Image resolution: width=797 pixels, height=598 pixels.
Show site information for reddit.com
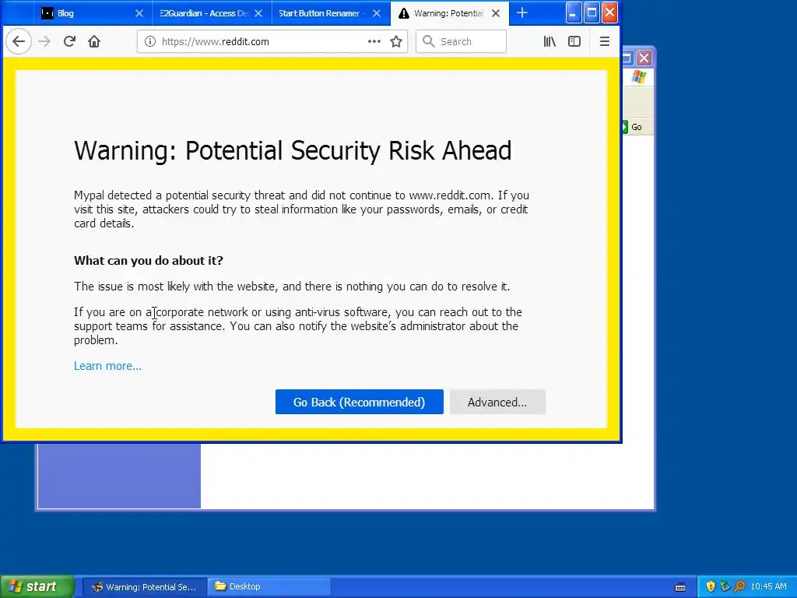[150, 42]
